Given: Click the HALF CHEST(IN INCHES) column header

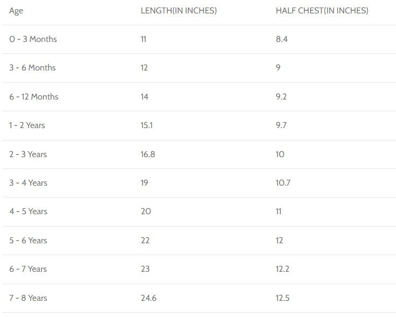Looking at the screenshot, I should 322,11.
